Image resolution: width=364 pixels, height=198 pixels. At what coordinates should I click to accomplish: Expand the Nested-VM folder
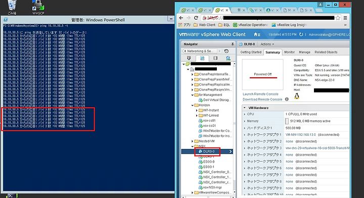(192, 141)
